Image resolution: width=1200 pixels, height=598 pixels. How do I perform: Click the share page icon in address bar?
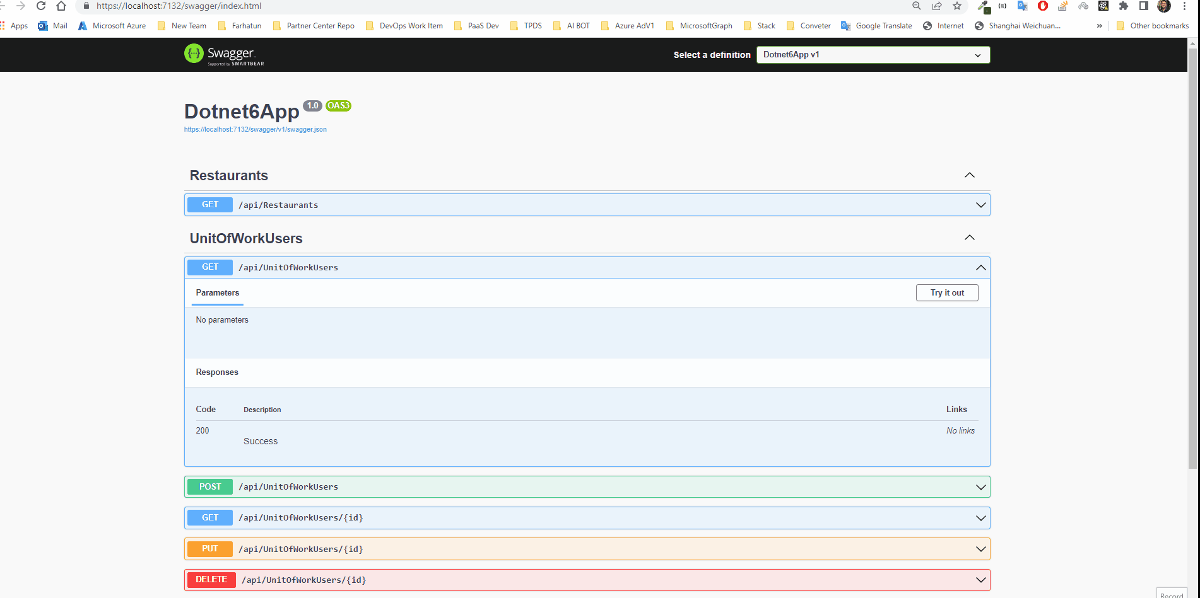tap(937, 6)
